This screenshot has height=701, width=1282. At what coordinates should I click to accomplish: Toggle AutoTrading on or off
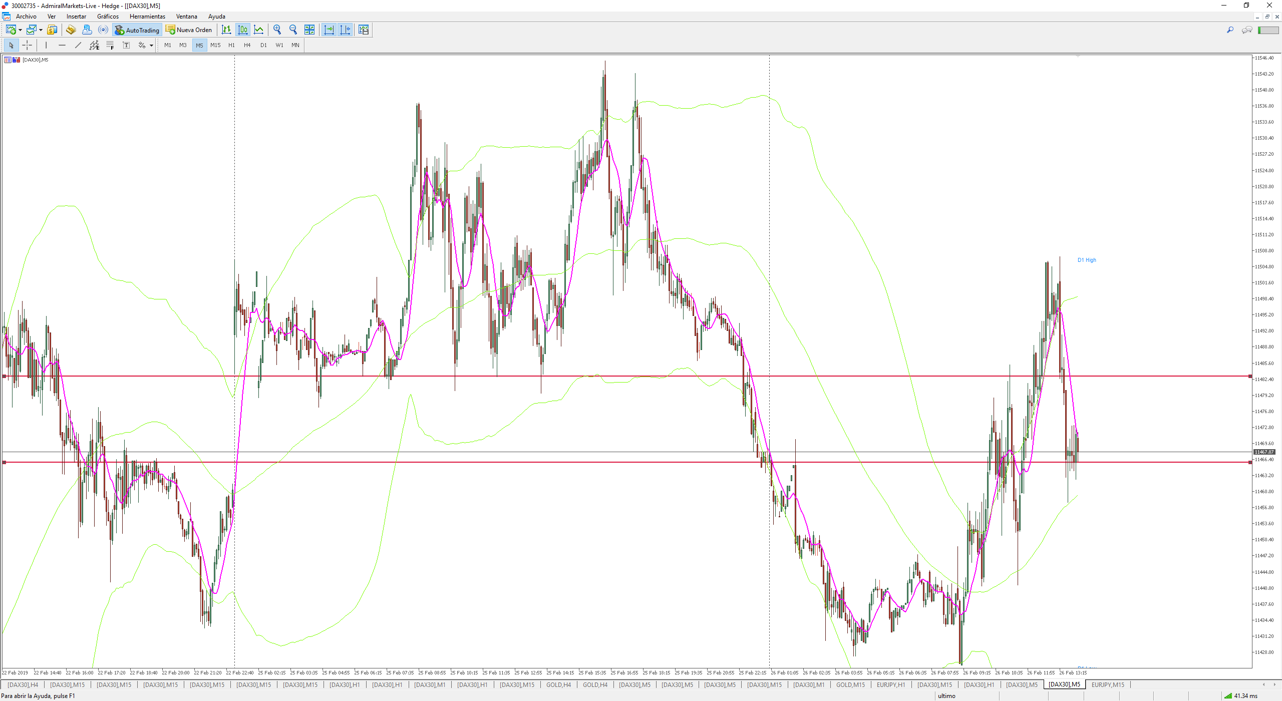137,30
